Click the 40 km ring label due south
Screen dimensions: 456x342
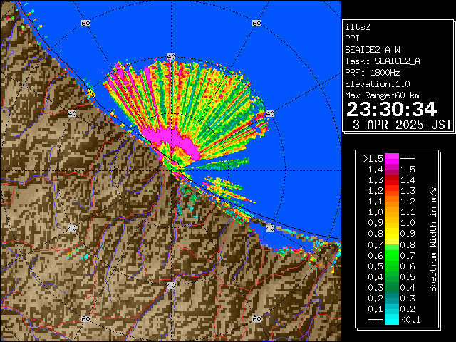tap(171, 285)
